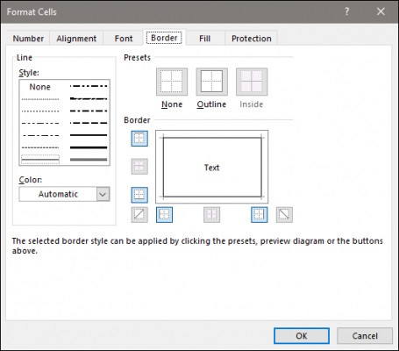Open the Alignment tab
The height and width of the screenshot is (351, 399).
(76, 39)
